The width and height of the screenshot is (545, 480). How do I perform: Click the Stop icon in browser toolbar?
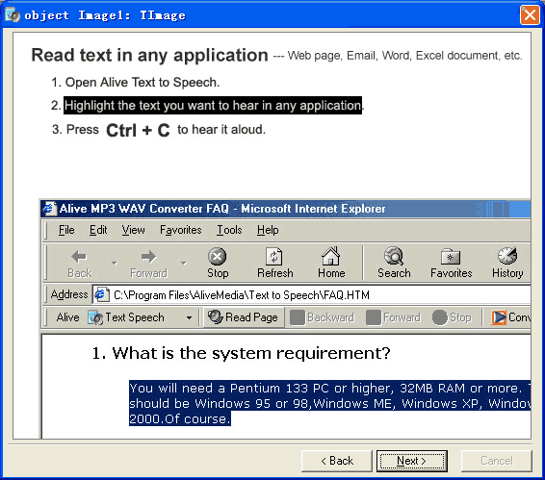click(218, 257)
